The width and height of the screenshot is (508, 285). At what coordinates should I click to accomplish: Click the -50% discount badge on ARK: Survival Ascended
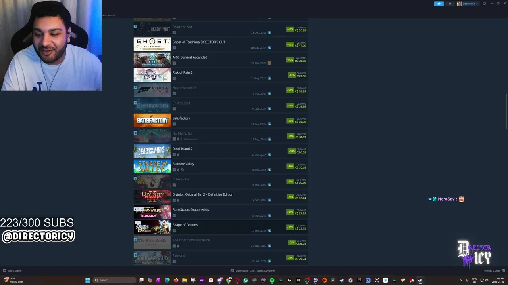click(290, 60)
